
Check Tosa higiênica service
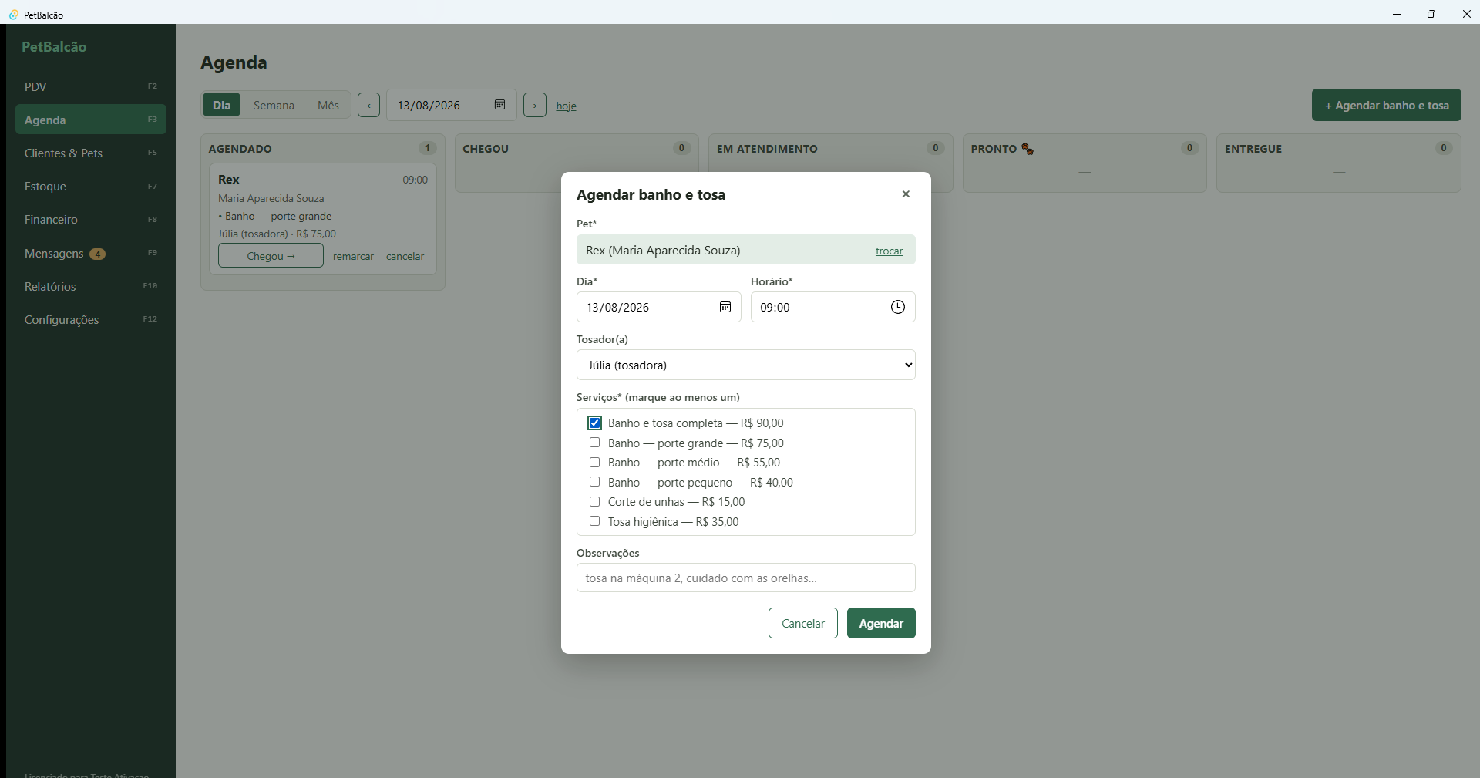click(594, 521)
